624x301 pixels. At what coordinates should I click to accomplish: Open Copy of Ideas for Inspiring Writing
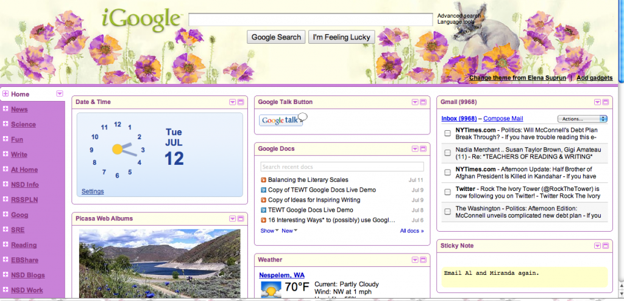point(314,200)
